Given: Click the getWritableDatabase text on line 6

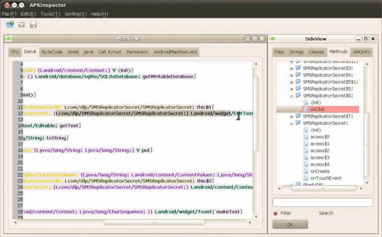Looking at the screenshot, I should pyautogui.click(x=168, y=76).
